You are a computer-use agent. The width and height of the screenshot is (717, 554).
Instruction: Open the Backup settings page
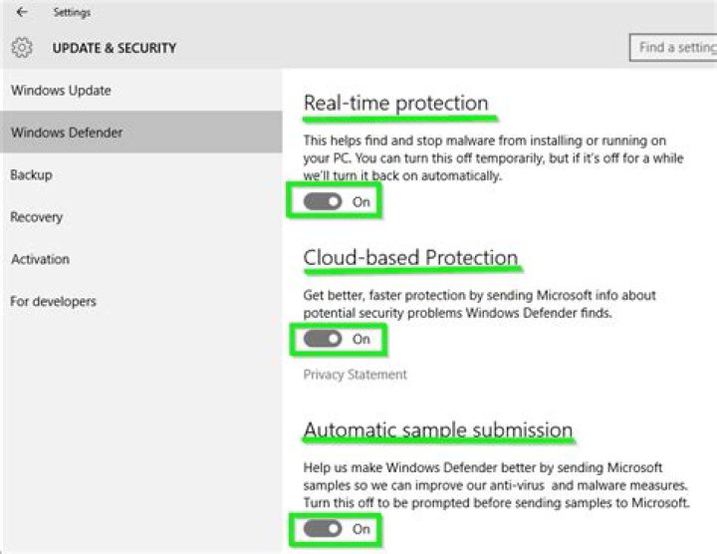(141, 174)
